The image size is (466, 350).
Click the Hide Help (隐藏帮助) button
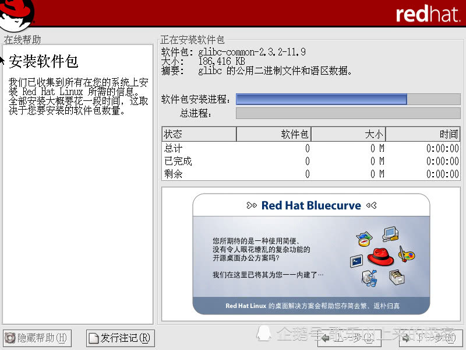click(x=37, y=338)
